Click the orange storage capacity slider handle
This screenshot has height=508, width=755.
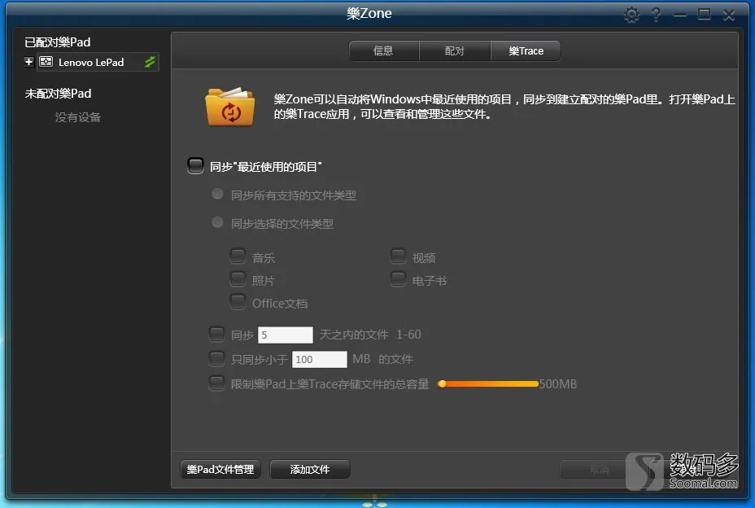tap(442, 383)
